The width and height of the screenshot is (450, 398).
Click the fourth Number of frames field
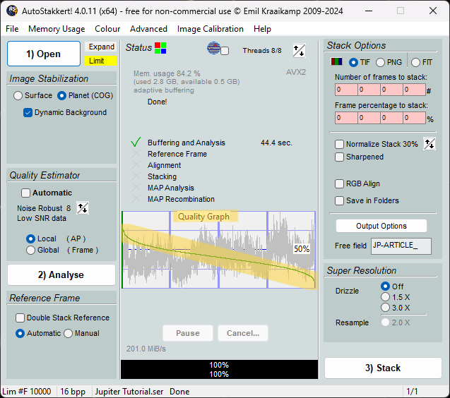point(414,90)
